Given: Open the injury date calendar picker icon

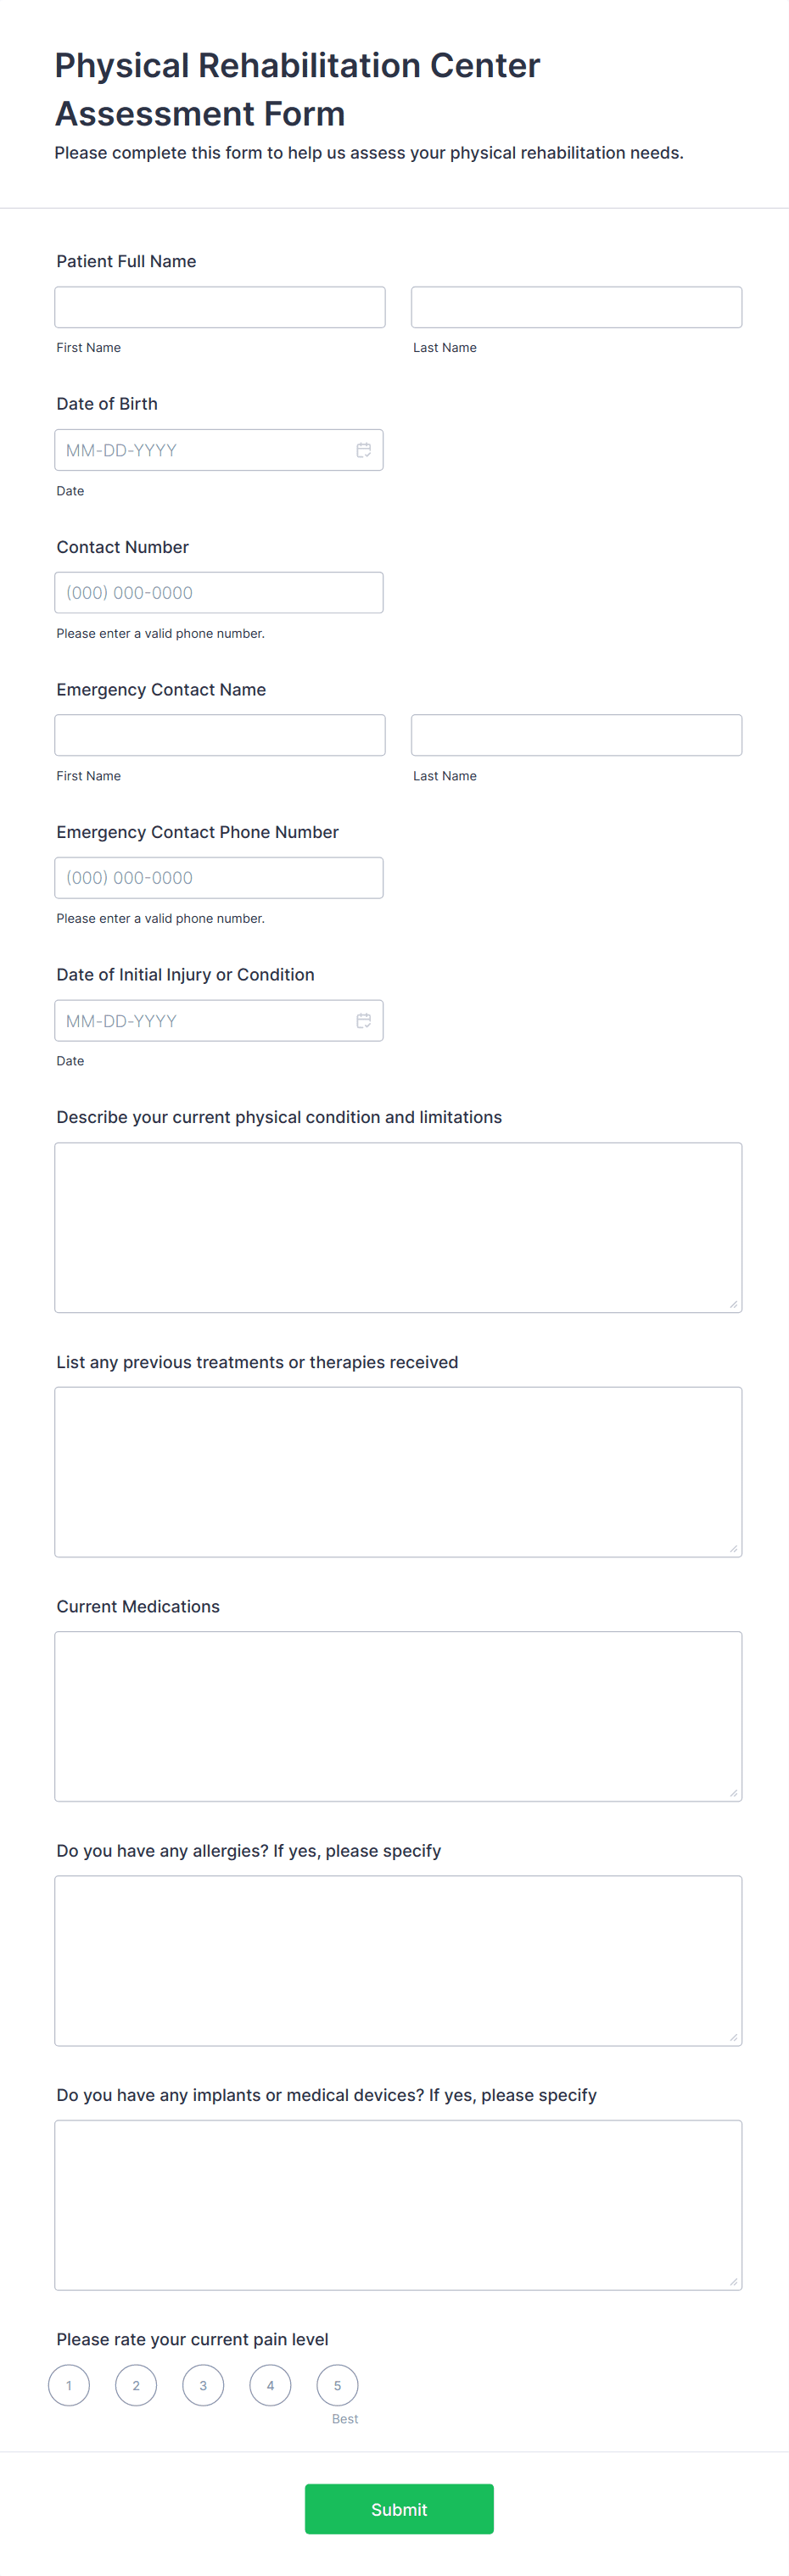Looking at the screenshot, I should 363,1020.
